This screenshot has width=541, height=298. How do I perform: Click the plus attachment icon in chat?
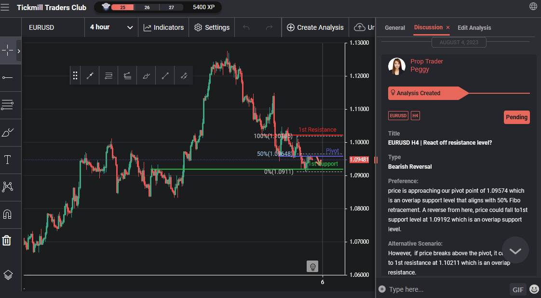382,289
